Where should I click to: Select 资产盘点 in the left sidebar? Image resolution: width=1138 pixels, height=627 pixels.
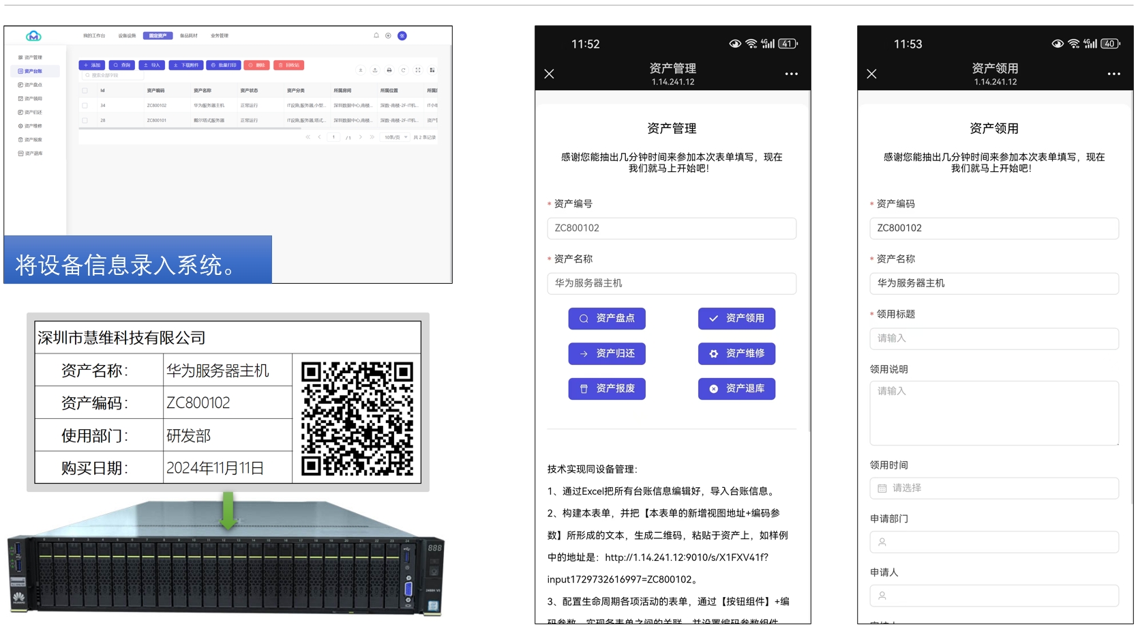click(33, 85)
